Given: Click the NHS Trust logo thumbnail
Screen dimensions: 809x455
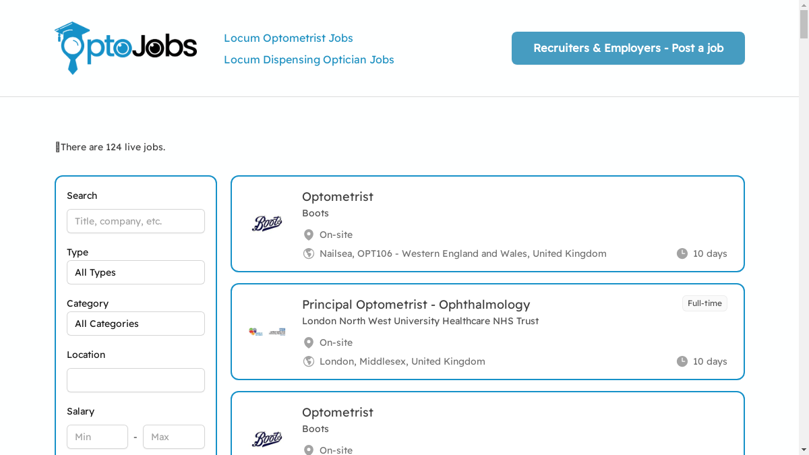Looking at the screenshot, I should 267,332.
